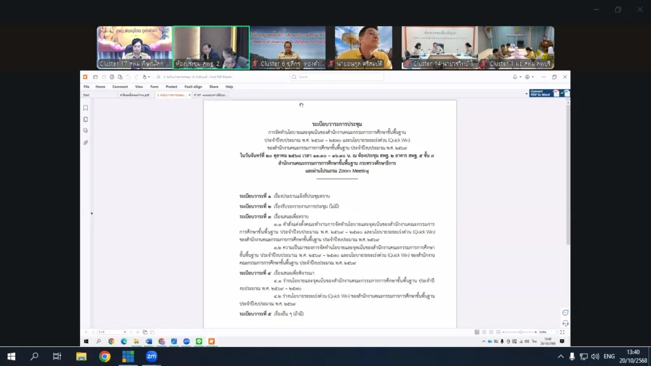651x366 pixels.
Task: Open Google Chrome from the outer taskbar
Action: [105, 356]
